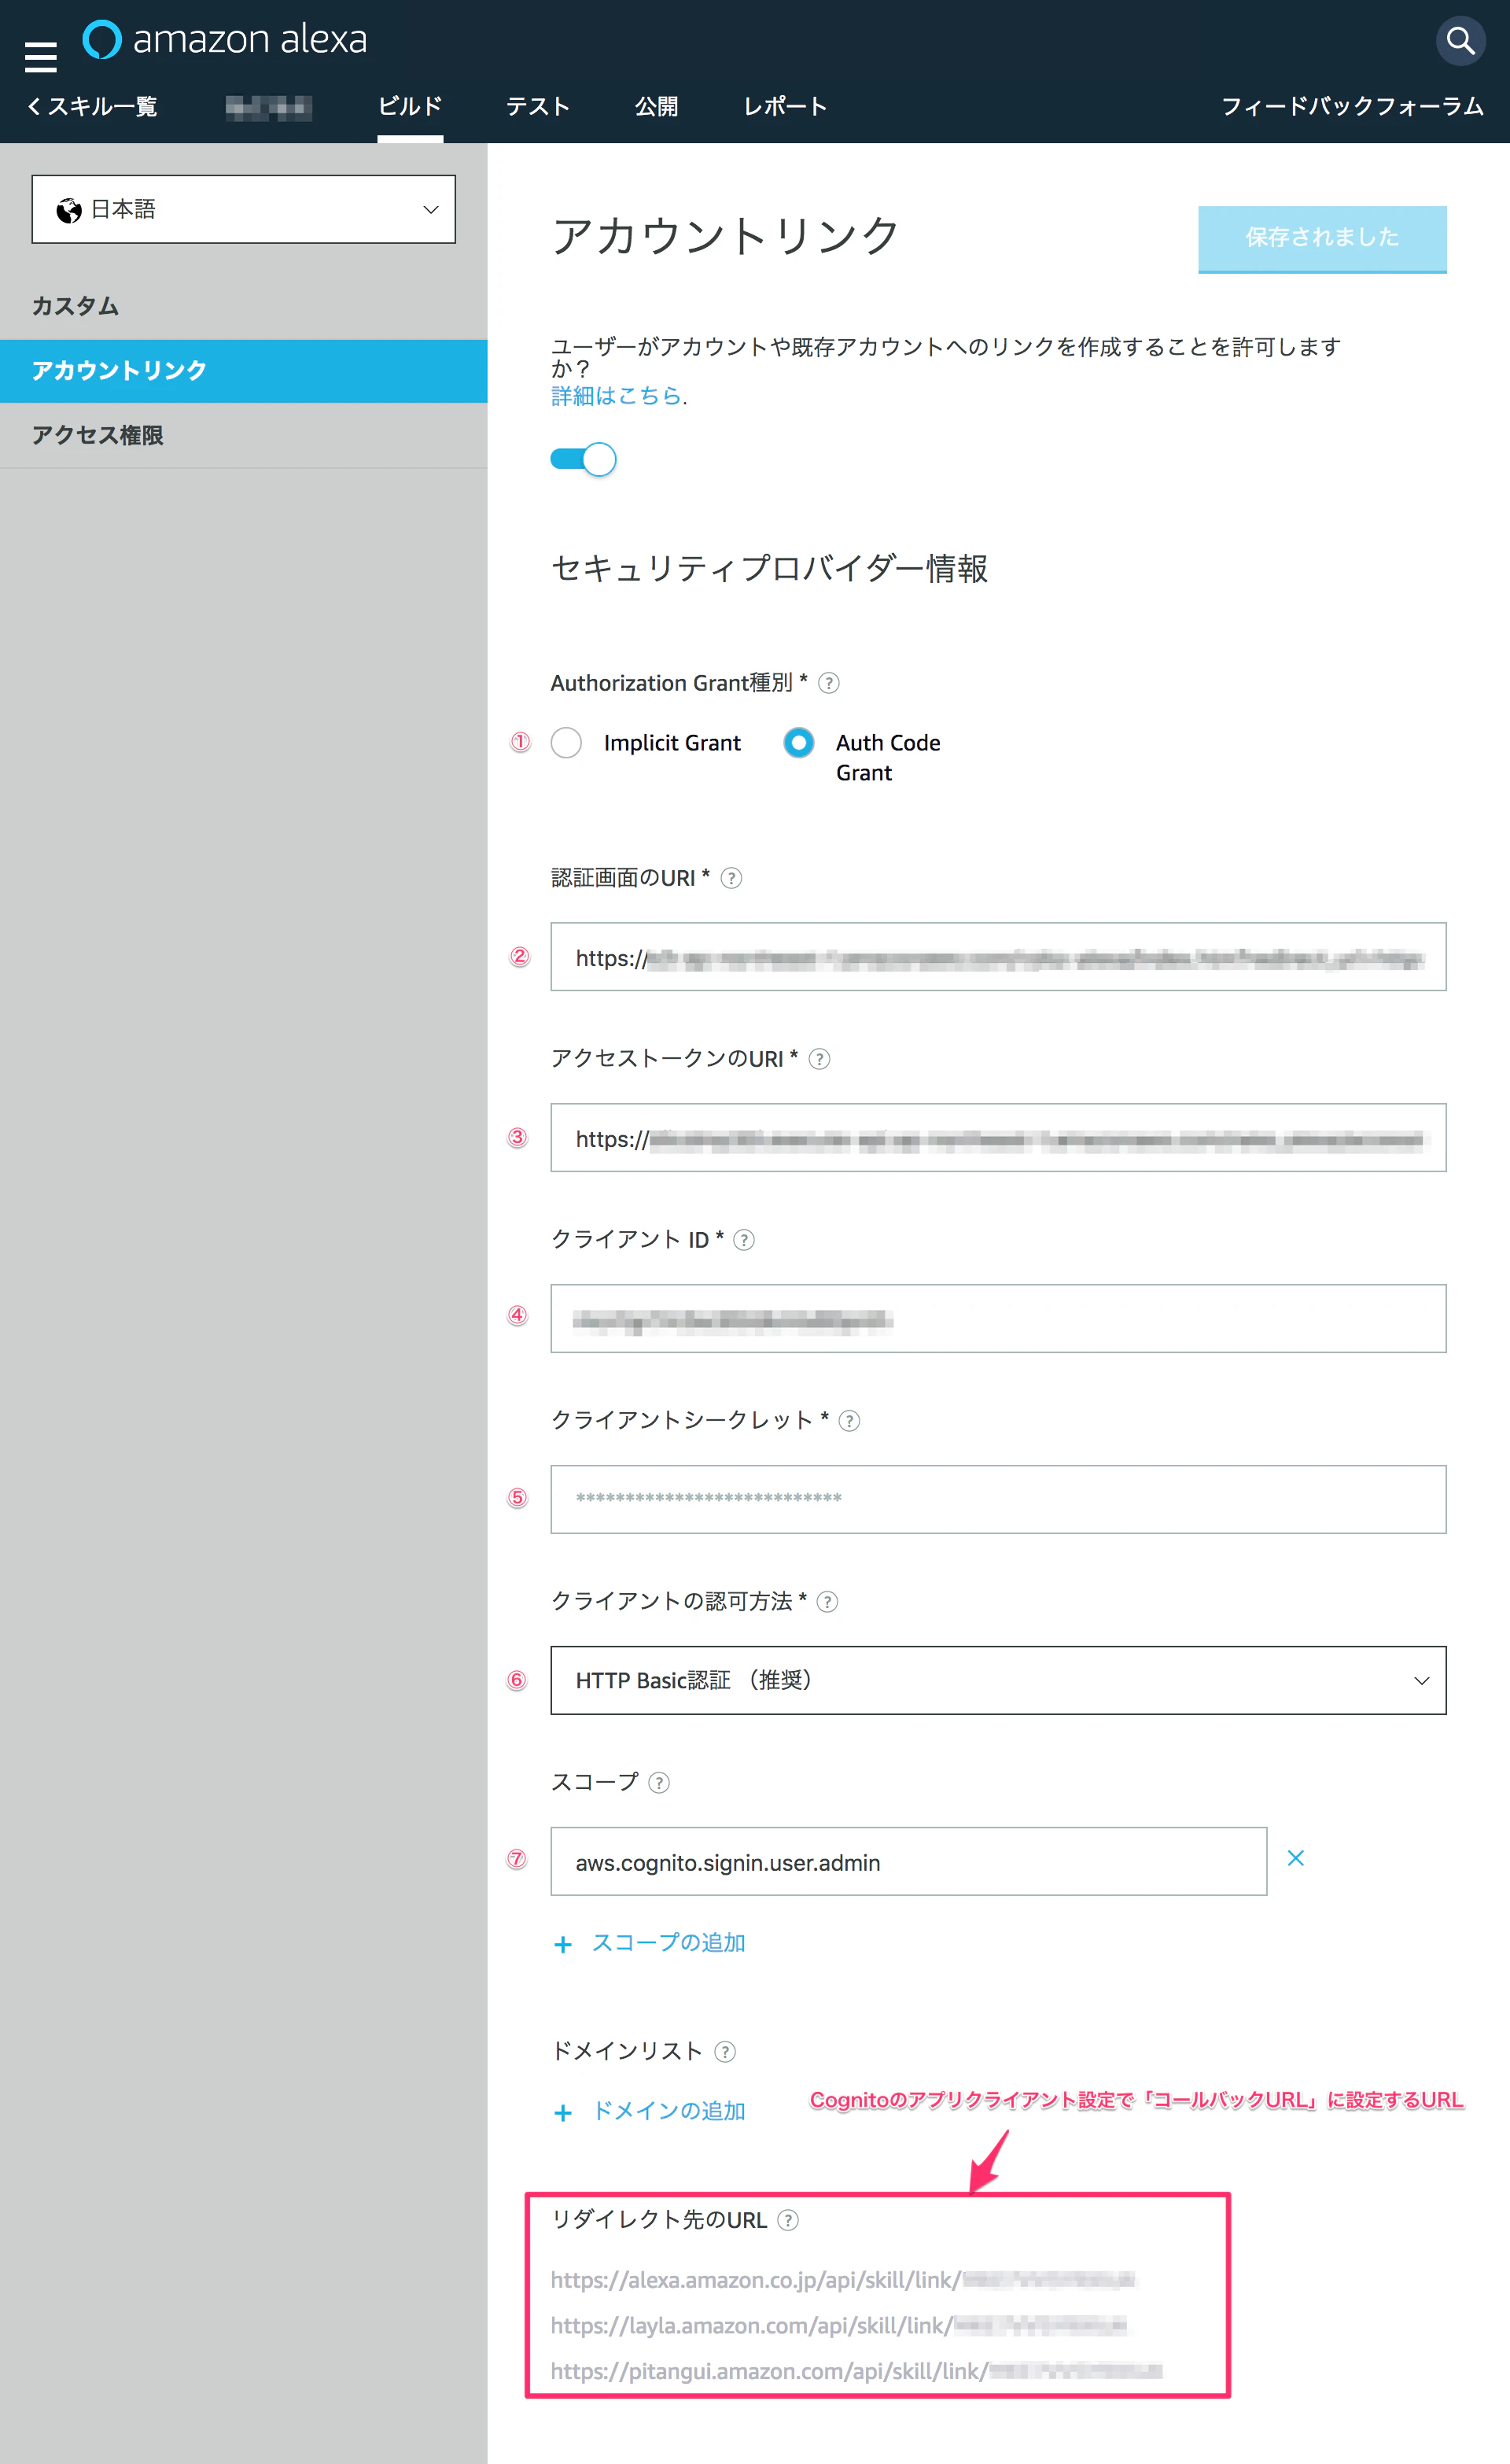The image size is (1510, 2464).
Task: Switch to the テスト tab
Action: [x=538, y=106]
